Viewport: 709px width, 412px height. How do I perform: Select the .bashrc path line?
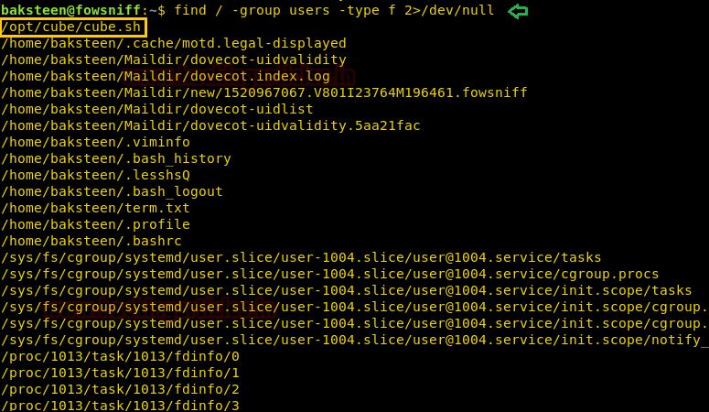(91, 241)
